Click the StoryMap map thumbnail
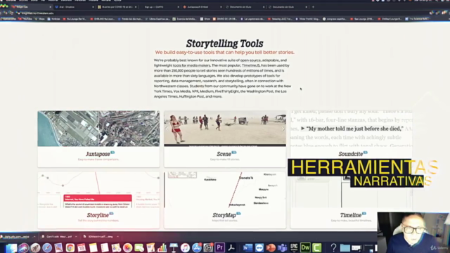 pyautogui.click(x=225, y=190)
